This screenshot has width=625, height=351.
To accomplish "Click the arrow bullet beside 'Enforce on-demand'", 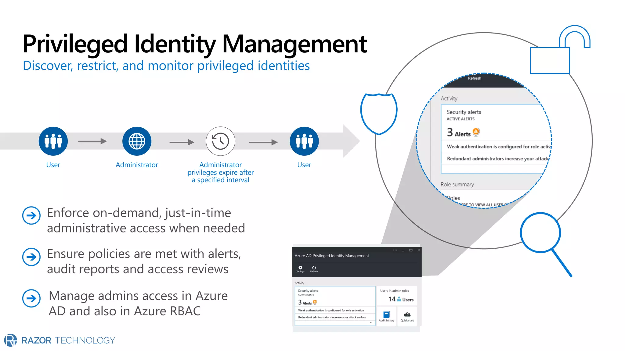I will [31, 215].
